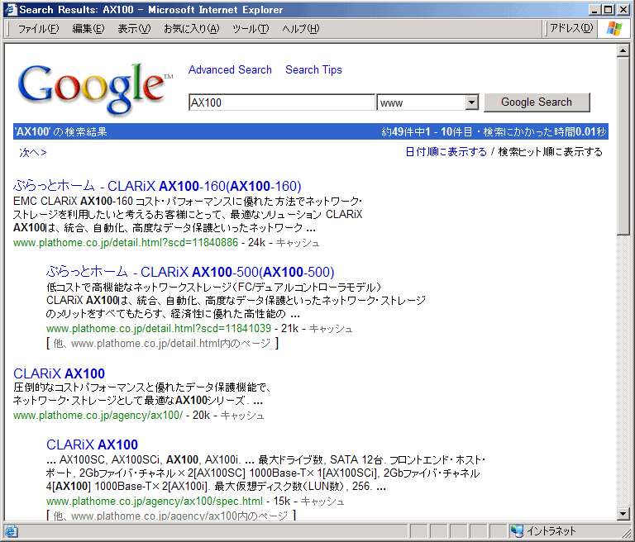Minimize the Internet Explorer window
635x542 pixels.
[595, 10]
